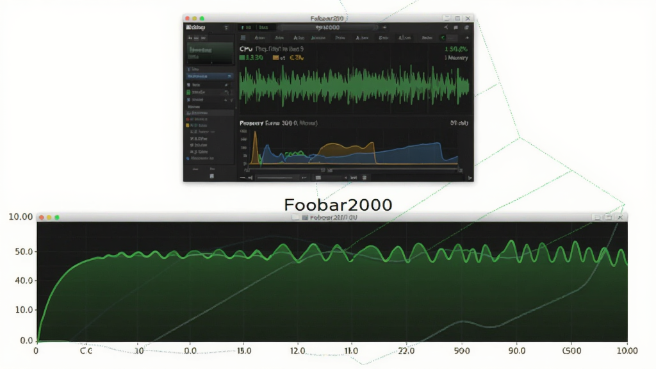Click the horizontal scrollbar beneath the frequency chart
The width and height of the screenshot is (656, 369).
pyautogui.click(x=354, y=170)
